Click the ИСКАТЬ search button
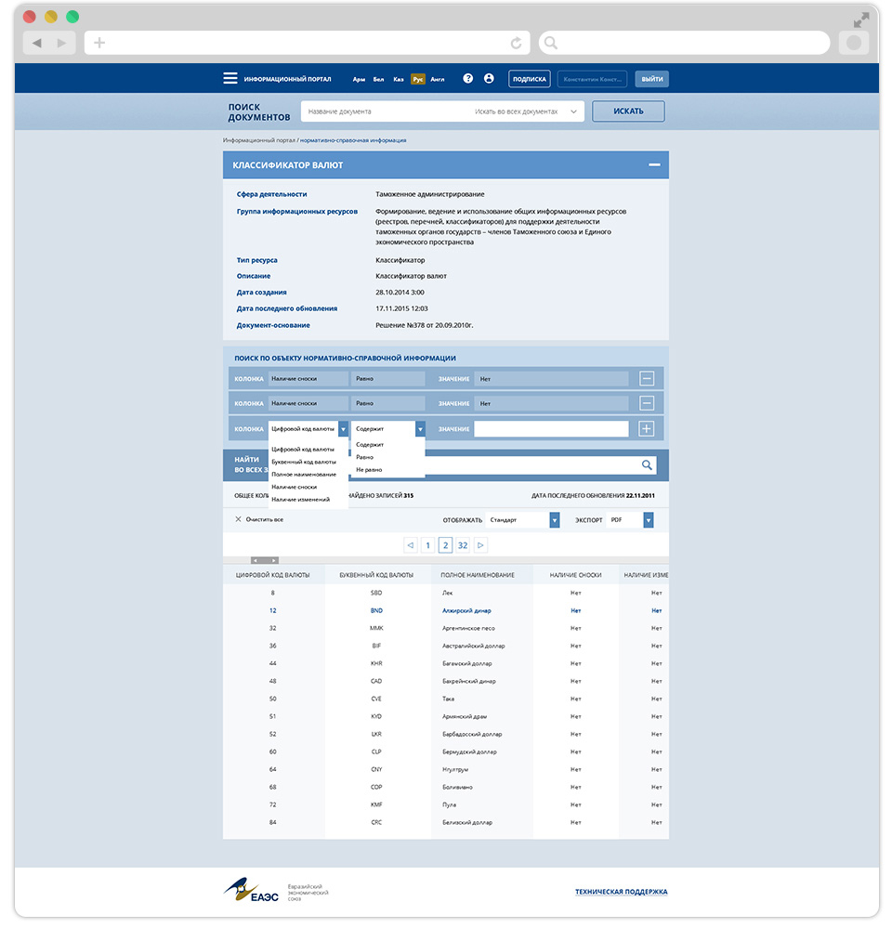 point(628,111)
